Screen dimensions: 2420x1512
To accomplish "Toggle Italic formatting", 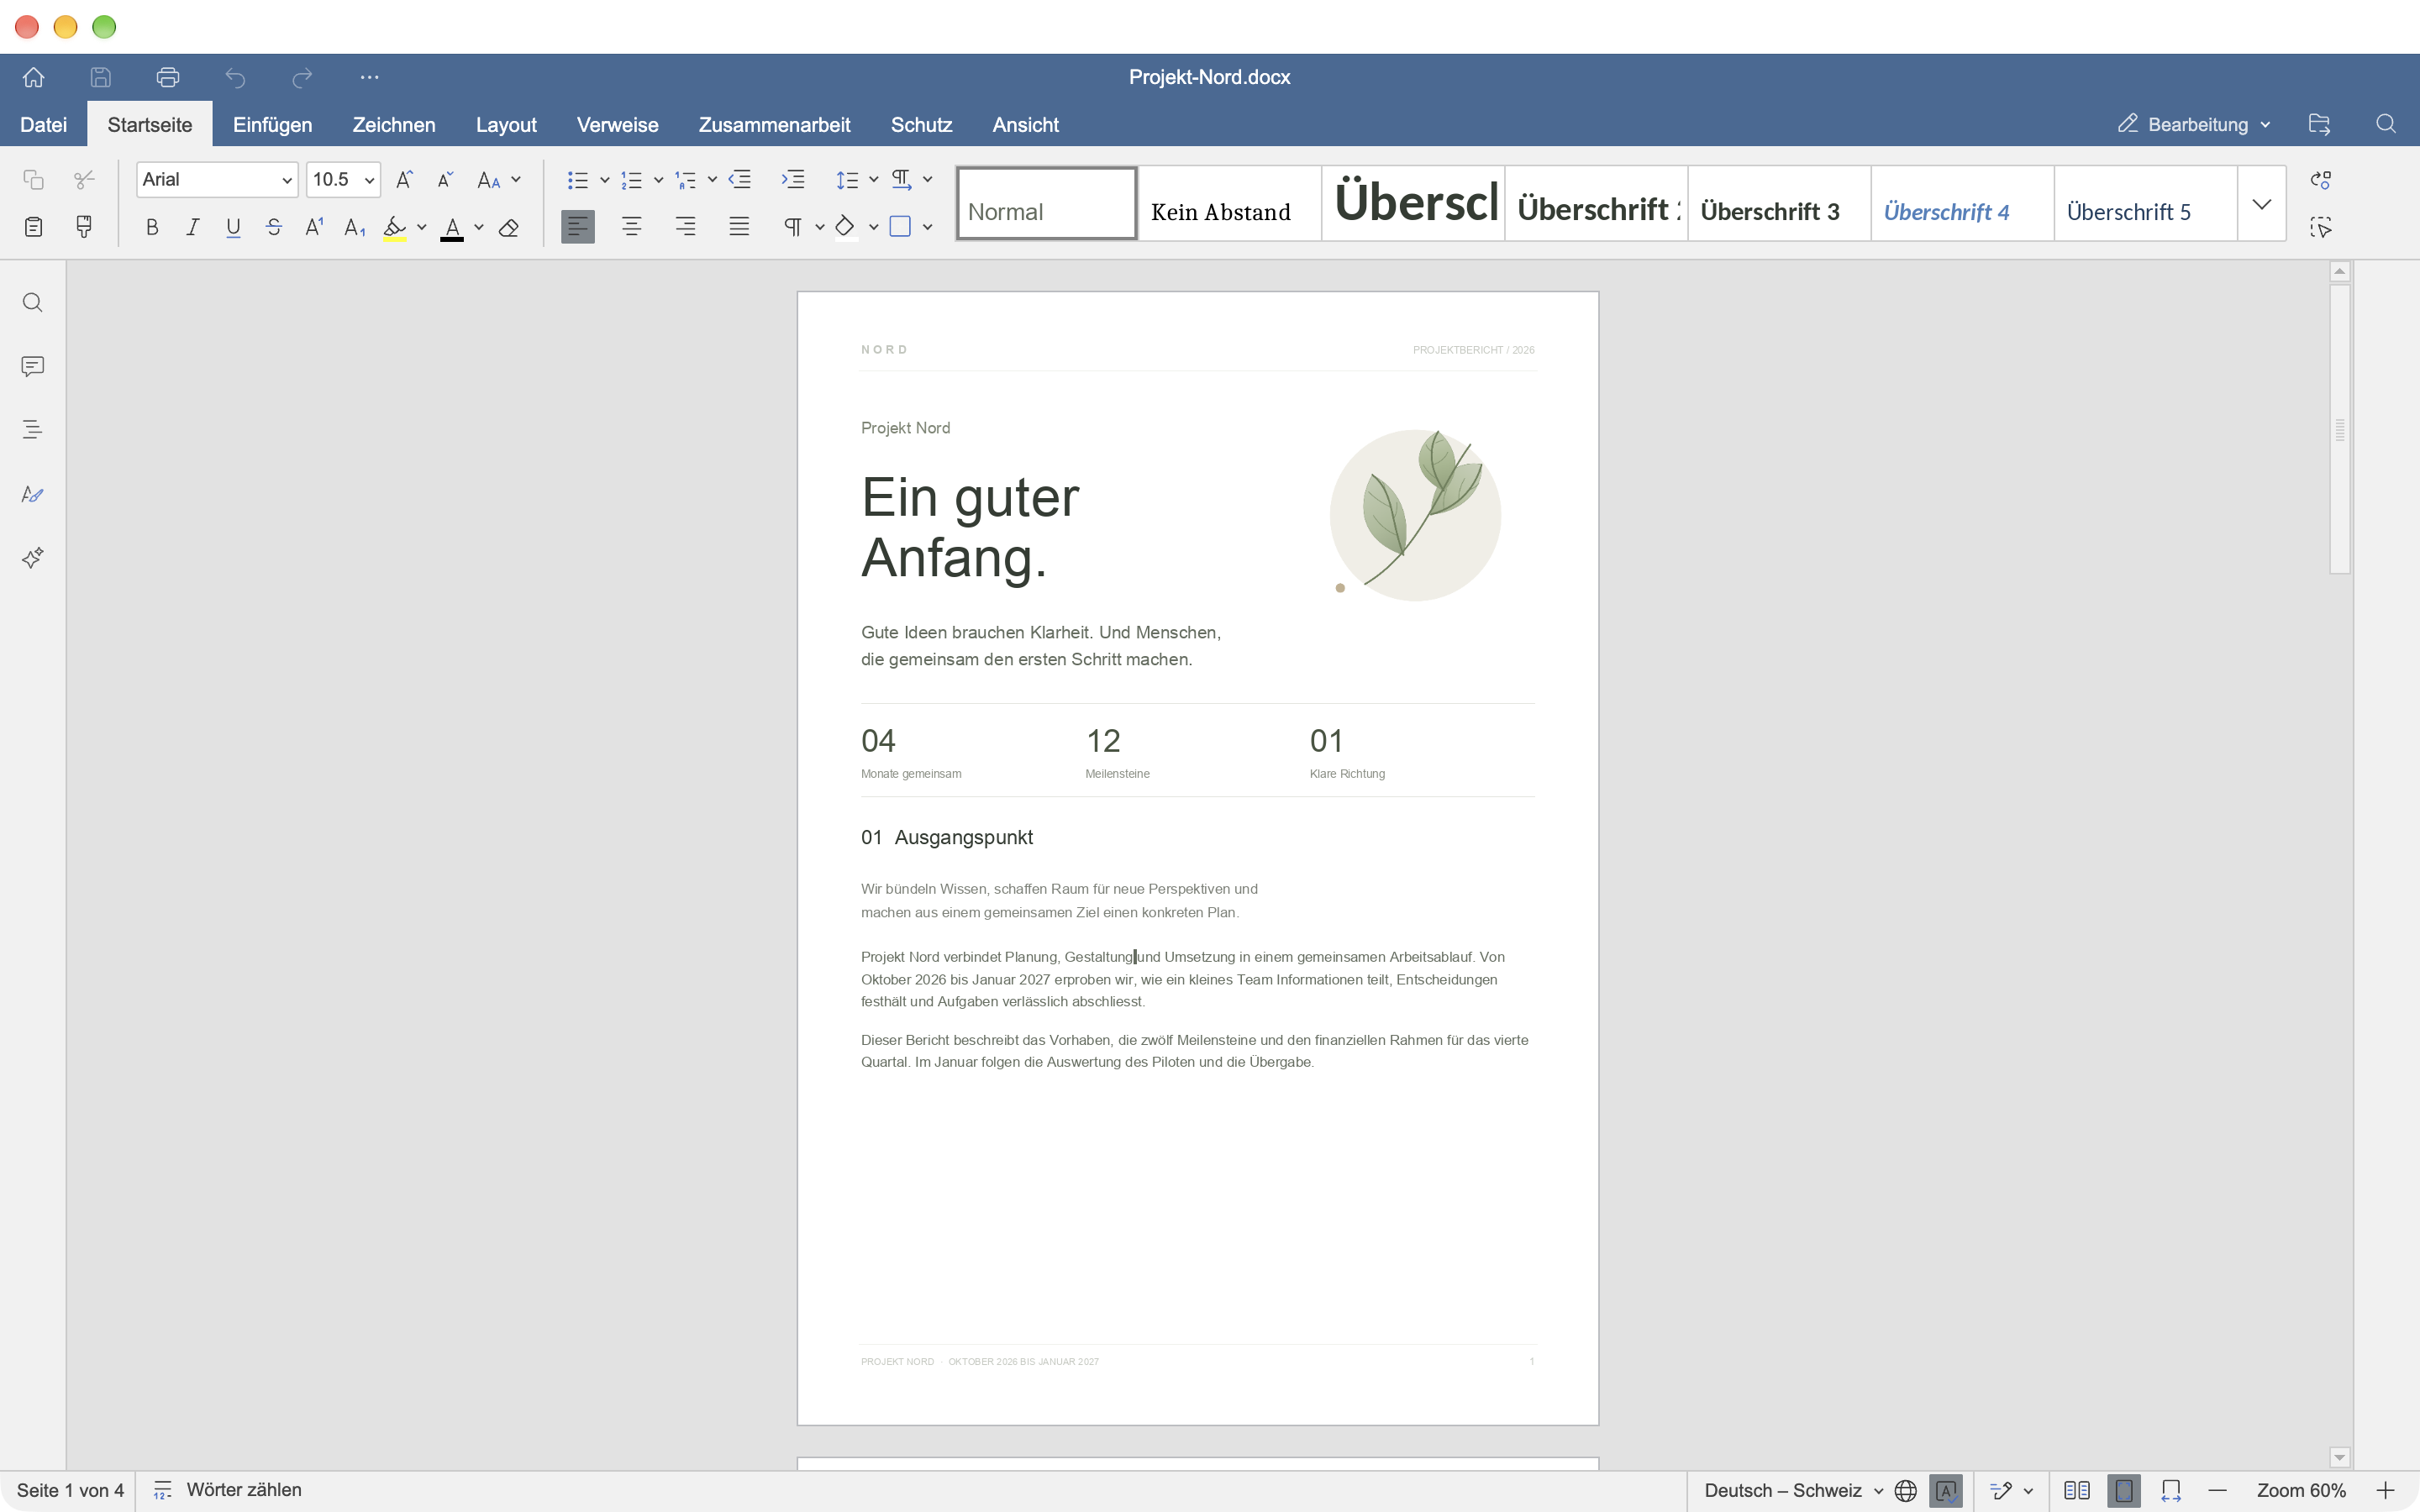I will point(193,228).
